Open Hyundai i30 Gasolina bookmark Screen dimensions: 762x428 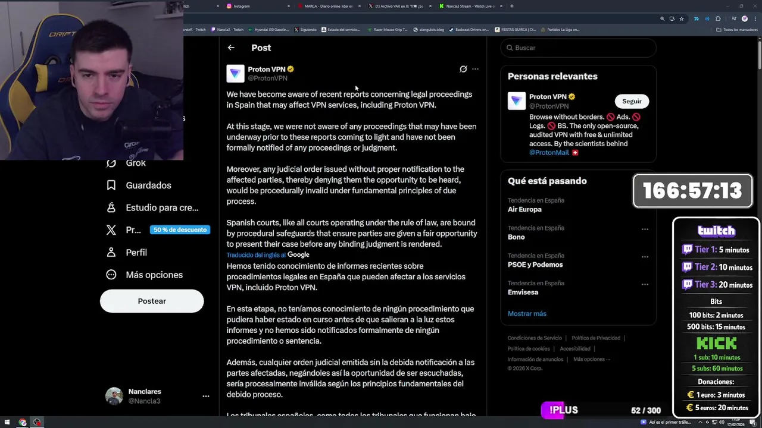click(268, 30)
